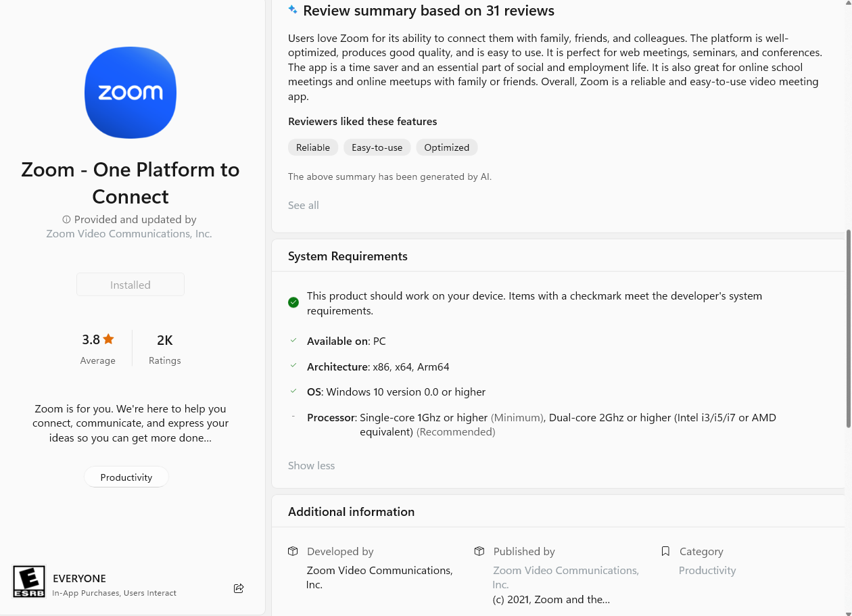Viewport: 852px width, 616px height.
Task: Click the Published by box icon
Action: (479, 551)
